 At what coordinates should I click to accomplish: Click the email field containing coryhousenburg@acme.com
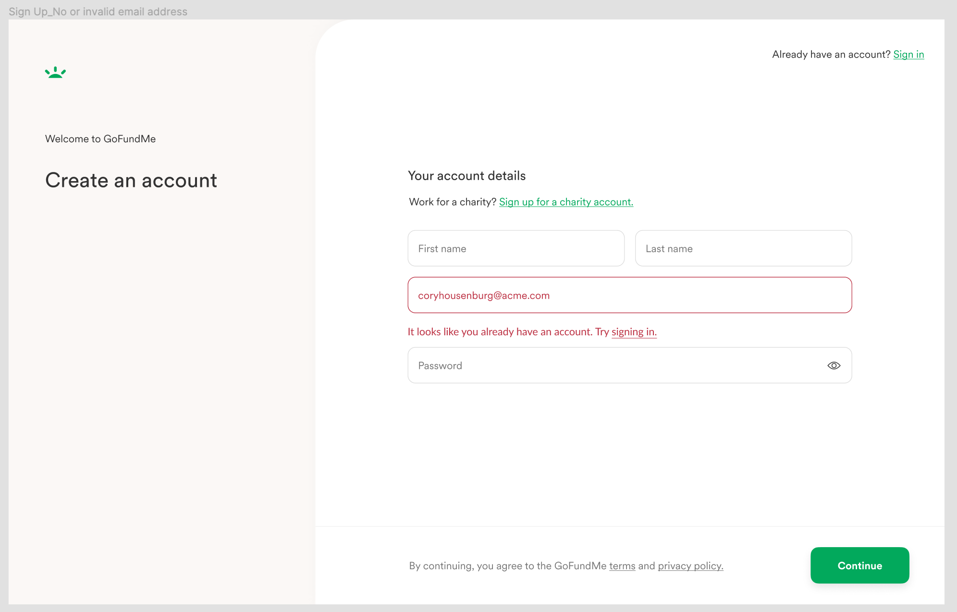pyautogui.click(x=629, y=295)
